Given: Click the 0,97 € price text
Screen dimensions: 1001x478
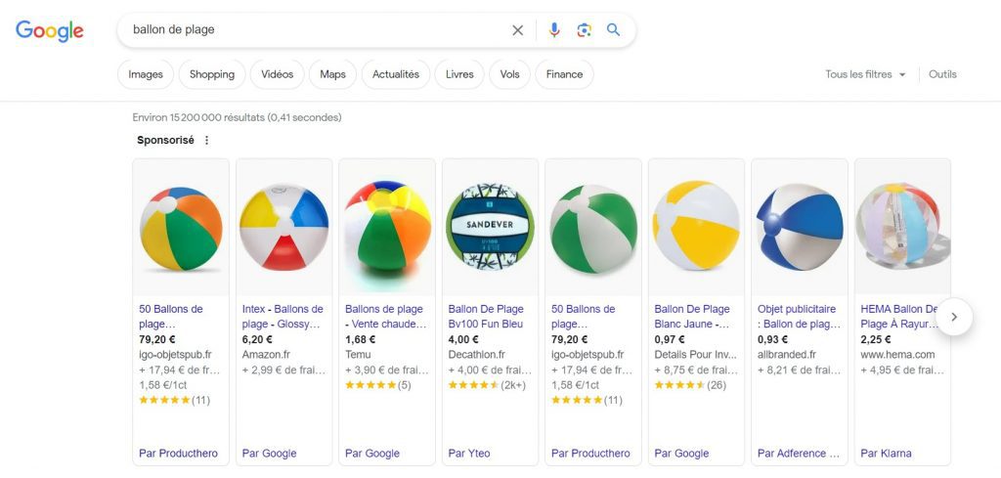Looking at the screenshot, I should pos(670,339).
